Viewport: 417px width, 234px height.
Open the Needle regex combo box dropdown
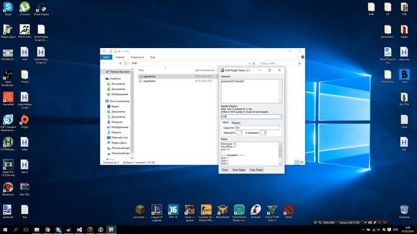point(280,117)
